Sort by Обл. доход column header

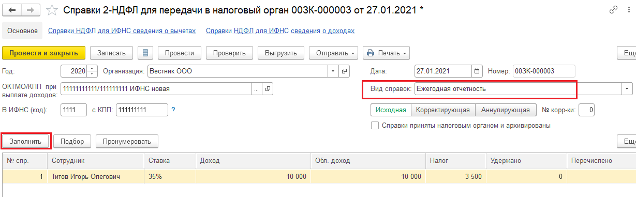click(368, 161)
